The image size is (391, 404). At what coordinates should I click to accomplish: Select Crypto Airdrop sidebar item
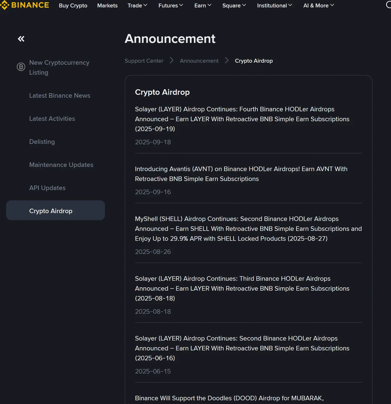(56, 210)
